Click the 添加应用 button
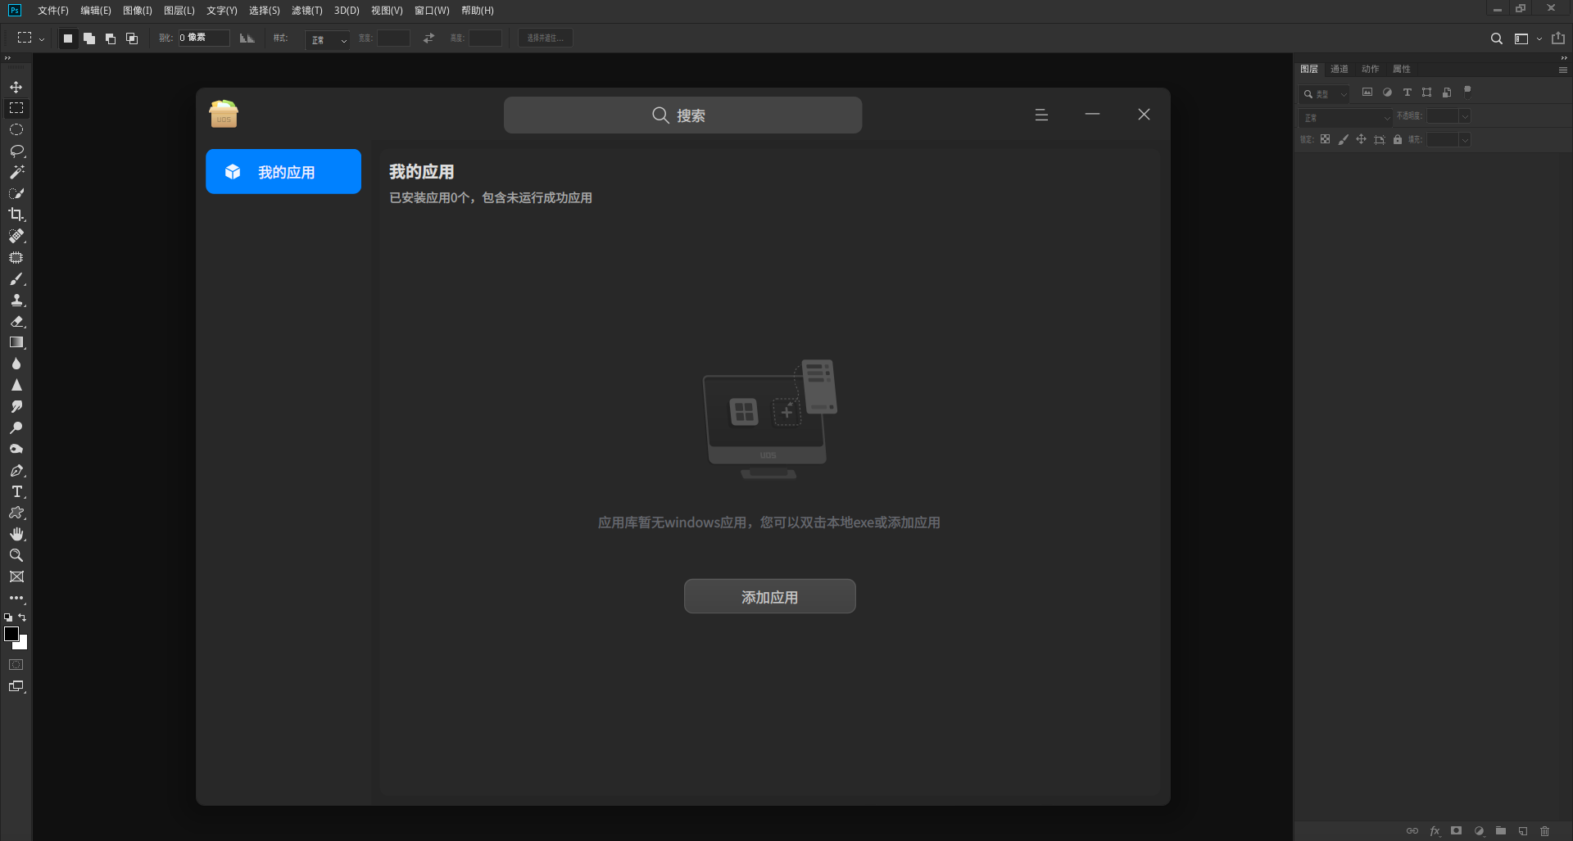Viewport: 1573px width, 841px height. [x=770, y=597]
